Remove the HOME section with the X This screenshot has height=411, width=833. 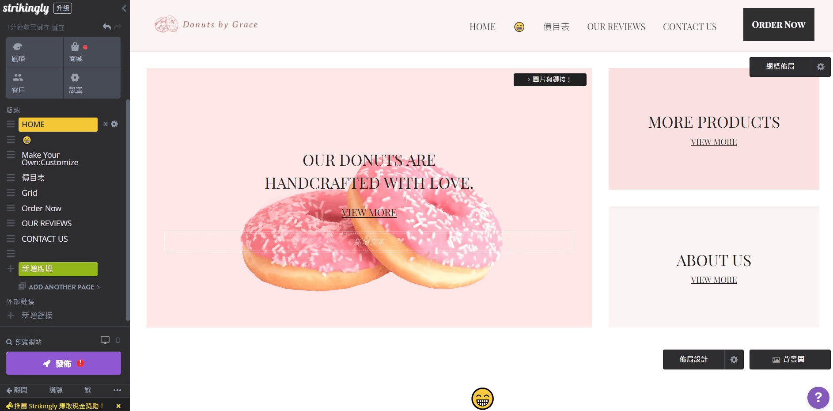(105, 124)
